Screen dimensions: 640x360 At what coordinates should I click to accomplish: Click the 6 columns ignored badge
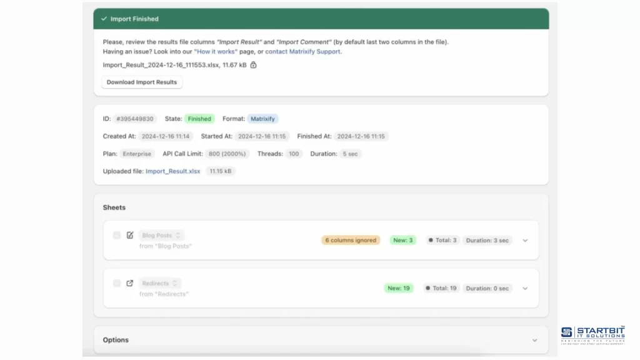pyautogui.click(x=350, y=239)
